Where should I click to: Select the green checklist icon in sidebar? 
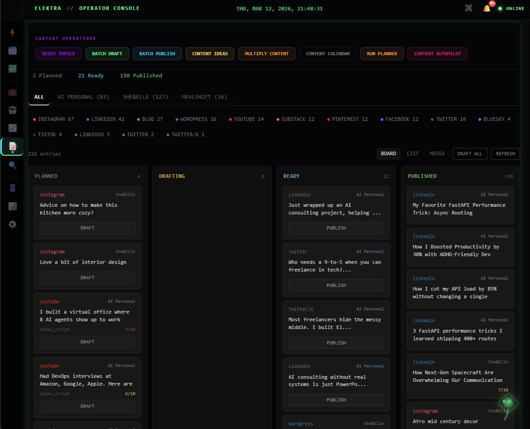[12, 69]
